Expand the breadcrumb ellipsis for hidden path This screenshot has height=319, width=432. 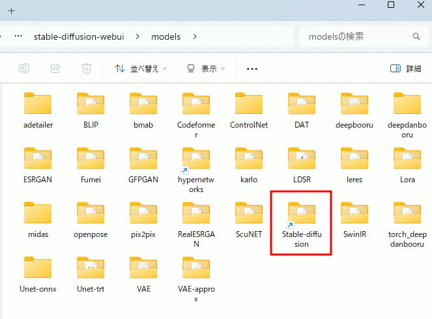coord(18,36)
